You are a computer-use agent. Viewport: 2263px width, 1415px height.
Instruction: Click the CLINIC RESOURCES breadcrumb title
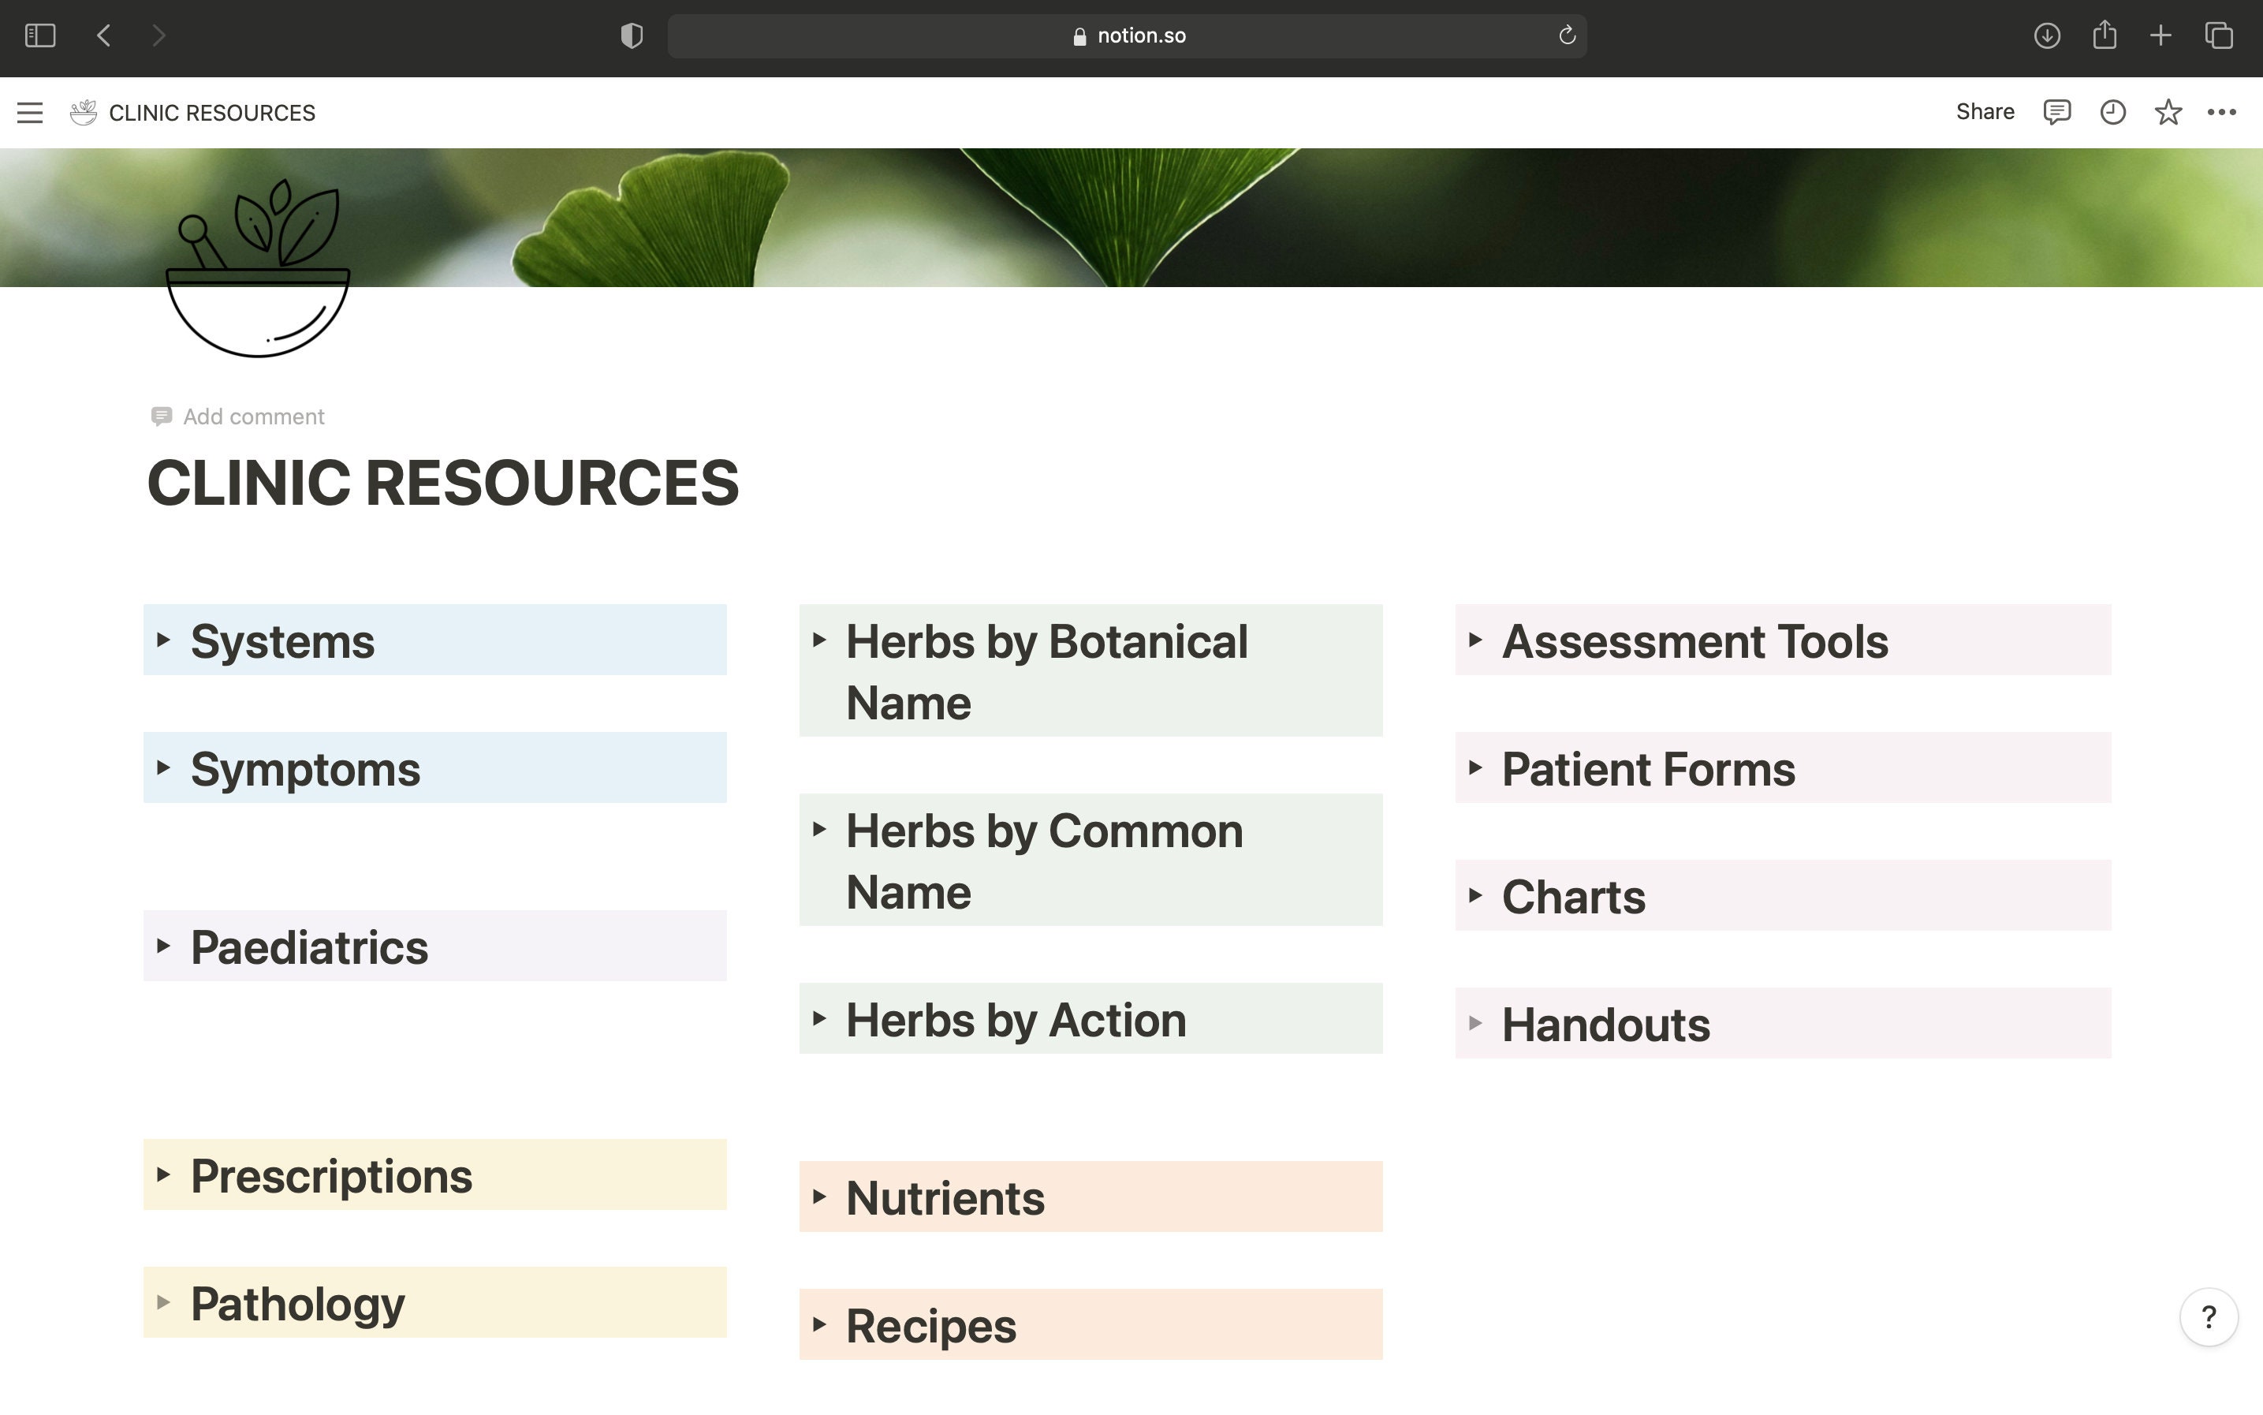[x=212, y=112]
